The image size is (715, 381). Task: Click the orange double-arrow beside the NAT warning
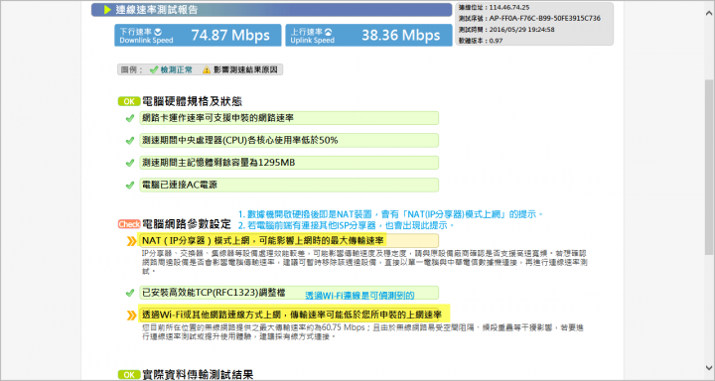pyautogui.click(x=131, y=241)
